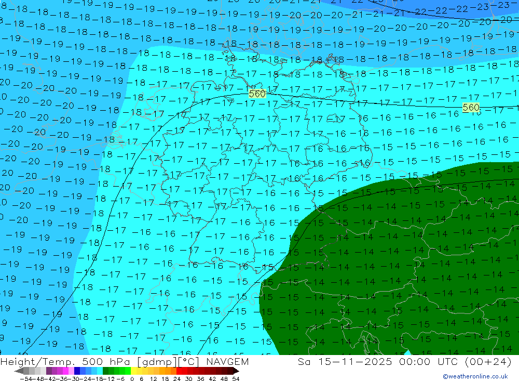
Task: Click the forecast offset '(00+24)' text
Action: pyautogui.click(x=488, y=361)
